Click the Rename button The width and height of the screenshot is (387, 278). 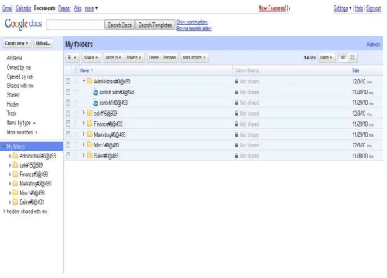170,58
